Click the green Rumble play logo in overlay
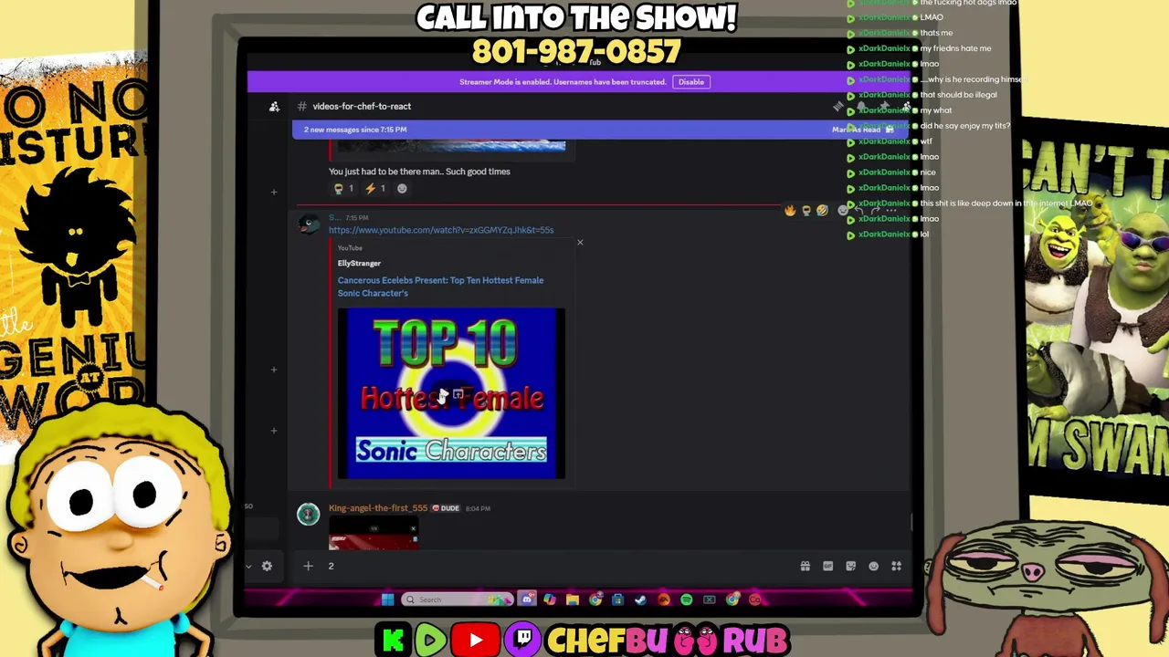The image size is (1169, 657). [430, 640]
